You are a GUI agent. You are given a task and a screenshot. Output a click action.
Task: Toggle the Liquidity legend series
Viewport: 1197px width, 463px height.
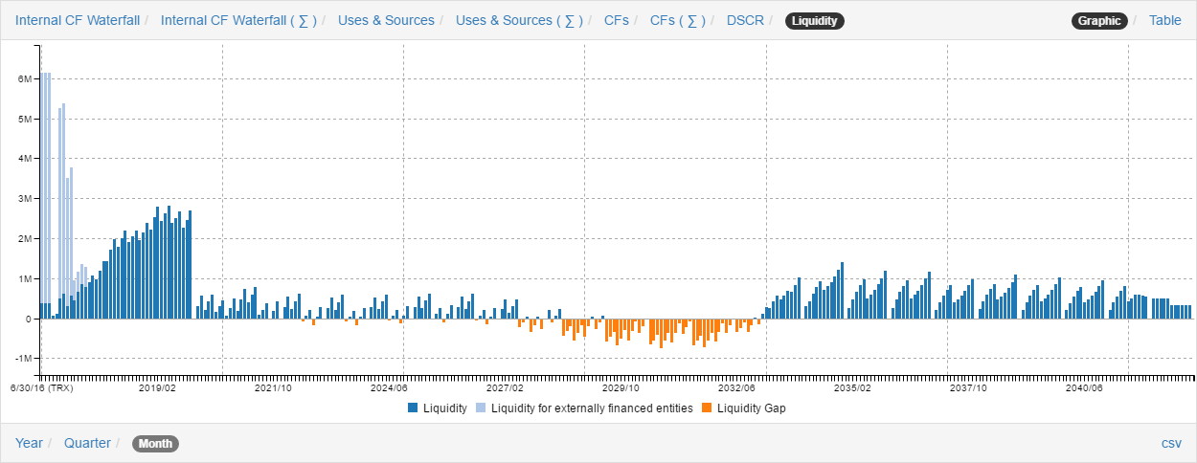pos(444,408)
